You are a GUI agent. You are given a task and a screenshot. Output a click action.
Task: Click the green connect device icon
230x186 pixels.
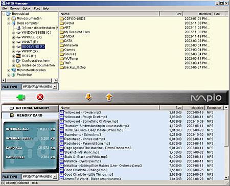[21, 97]
